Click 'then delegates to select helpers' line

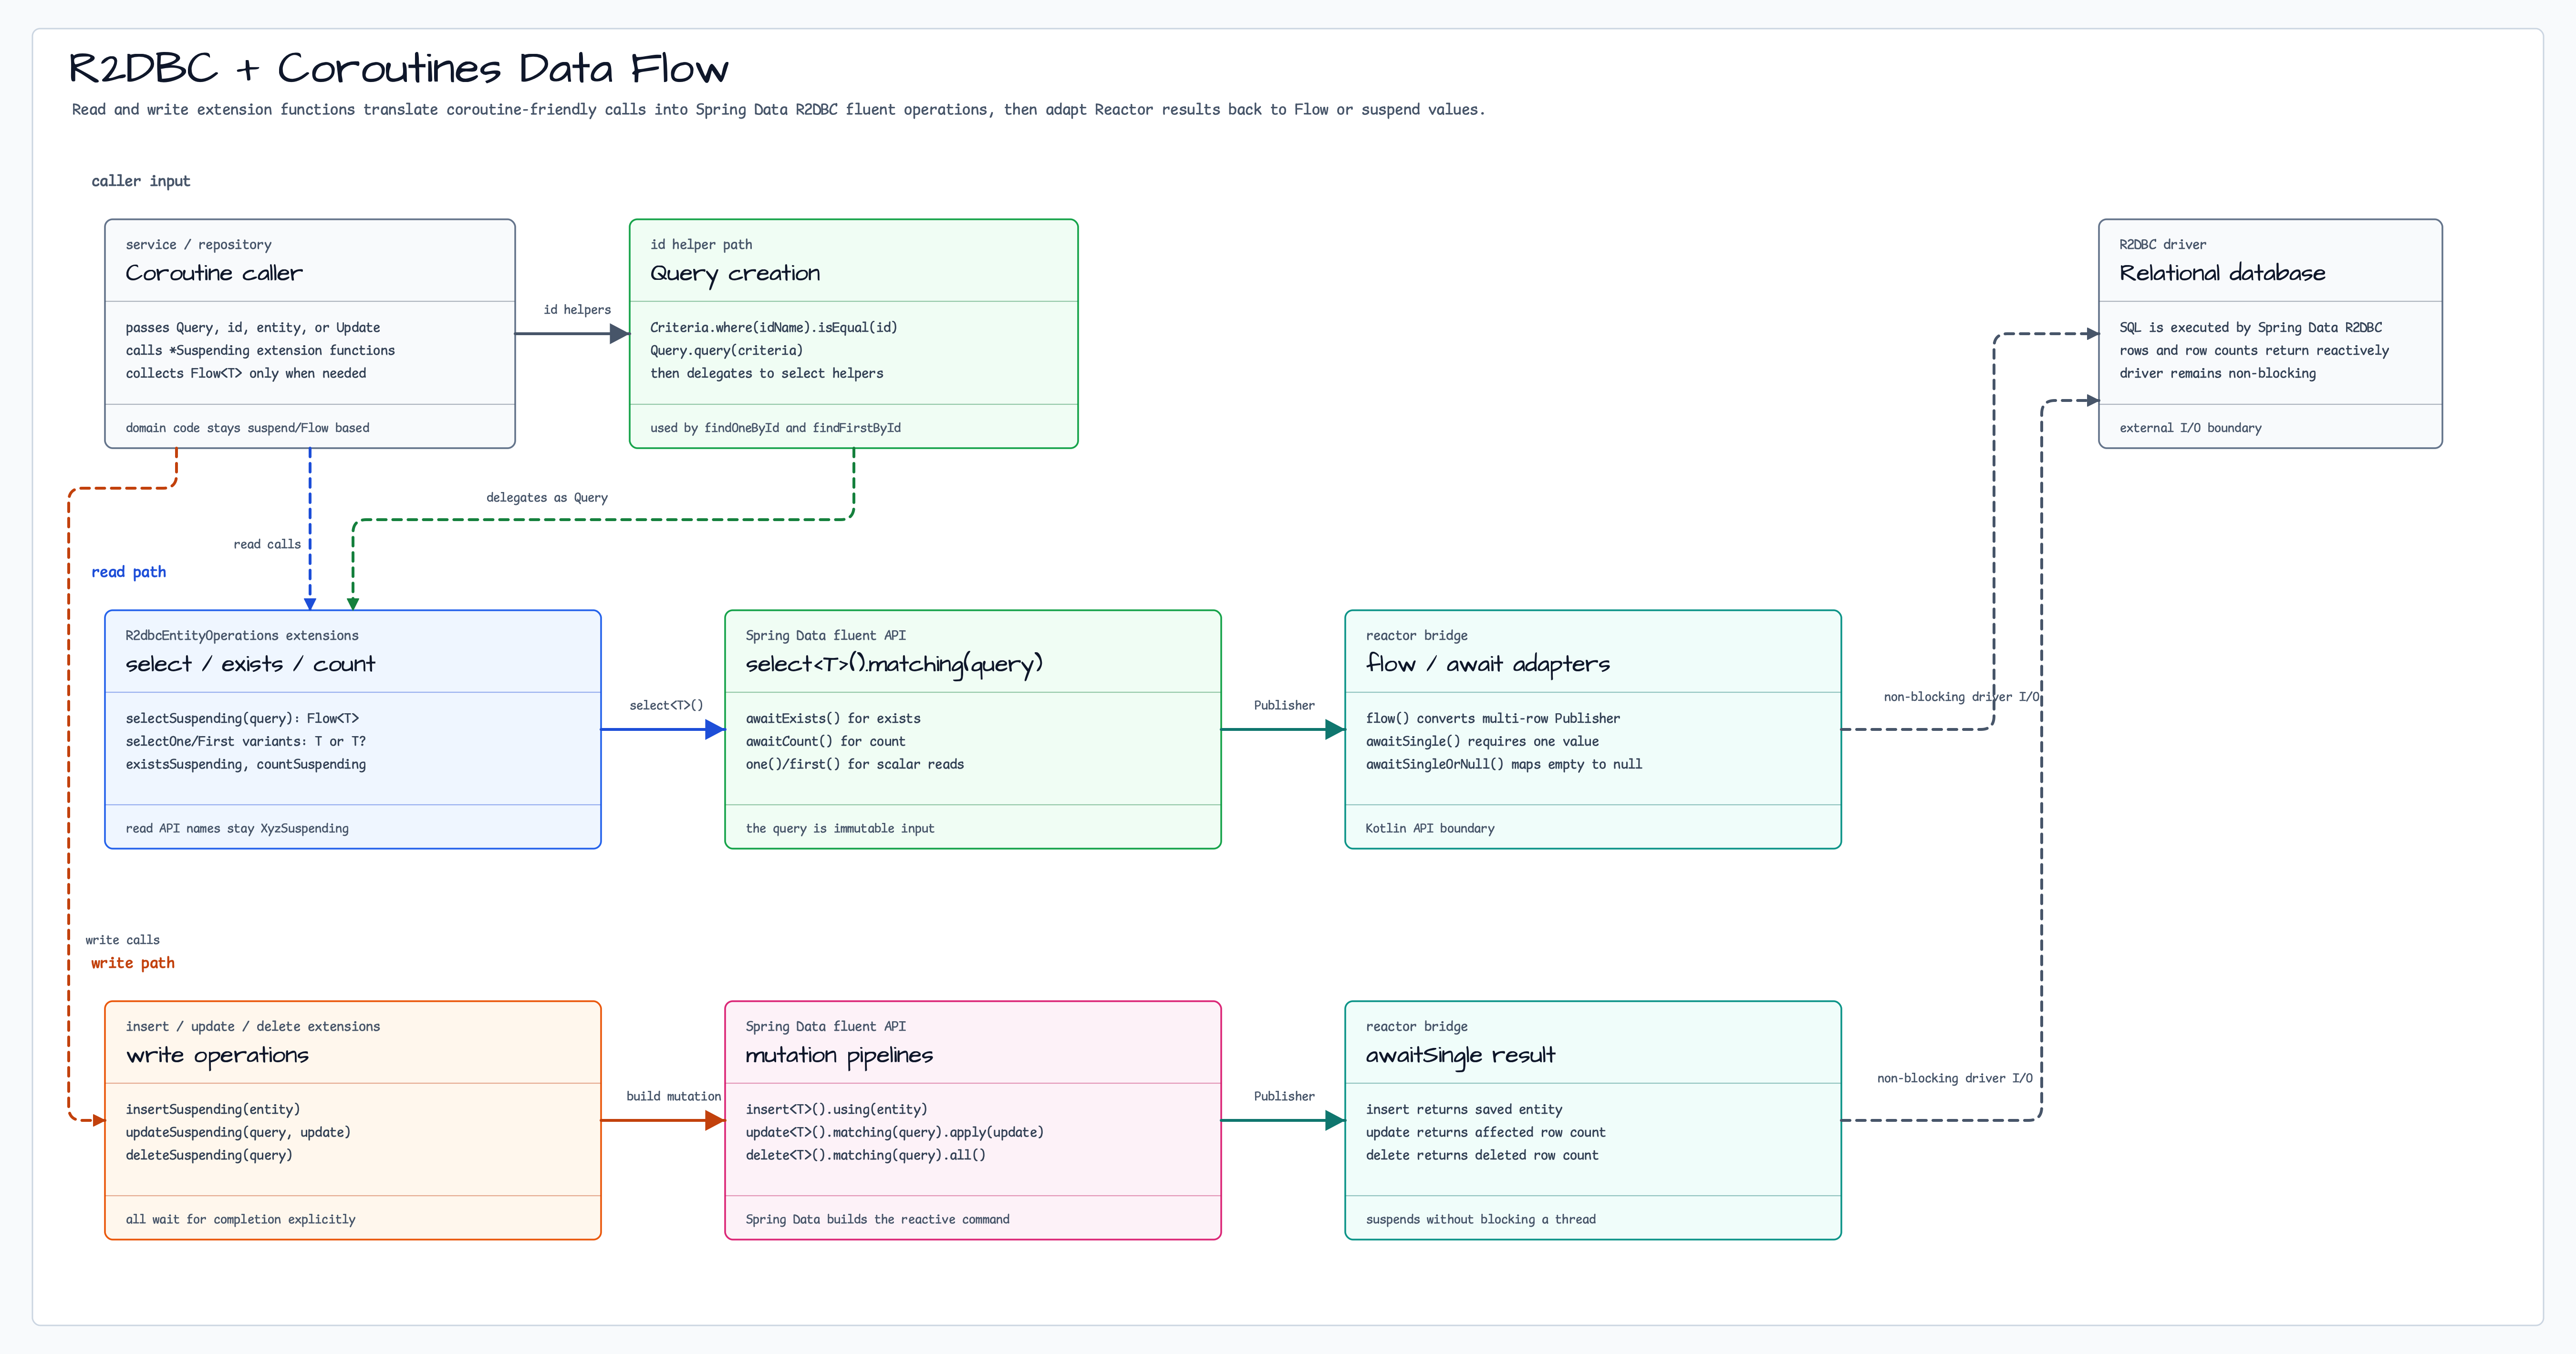[767, 374]
